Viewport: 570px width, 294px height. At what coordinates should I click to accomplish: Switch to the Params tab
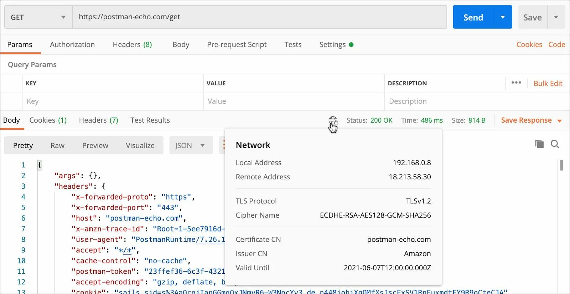click(20, 44)
